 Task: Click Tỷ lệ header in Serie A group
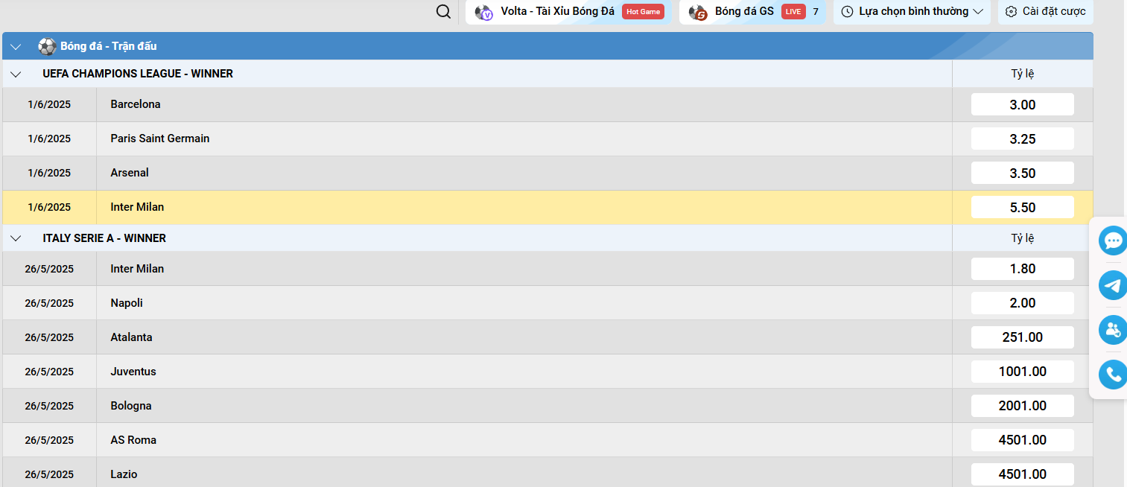pyautogui.click(x=1023, y=238)
